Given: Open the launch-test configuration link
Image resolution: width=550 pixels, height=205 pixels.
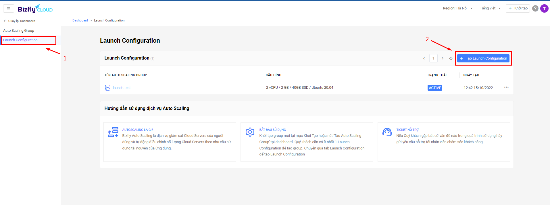Looking at the screenshot, I should 122,88.
